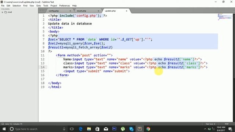Image resolution: width=235 pixels, height=132 pixels.
Task: Click the $sel SELECT query line
Action: (100, 40)
